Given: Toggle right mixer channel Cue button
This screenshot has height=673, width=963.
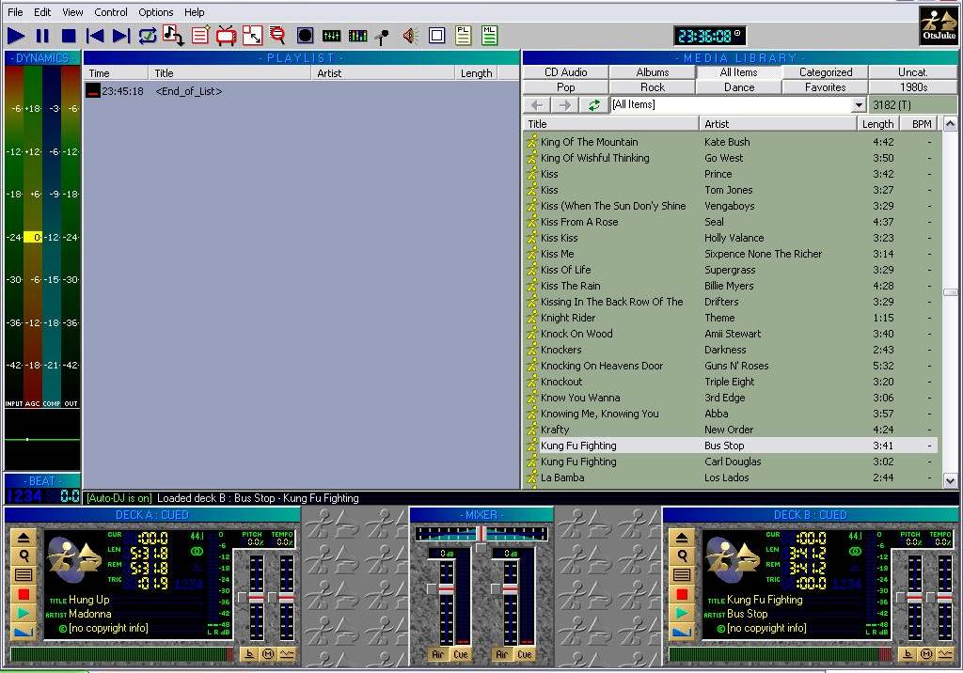Looking at the screenshot, I should (x=525, y=654).
